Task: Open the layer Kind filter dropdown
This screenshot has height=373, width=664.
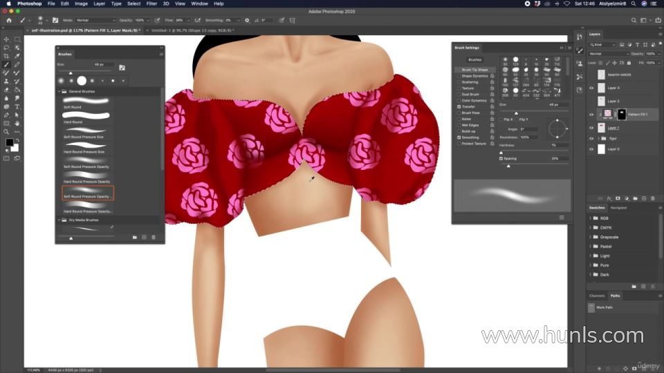Action: pos(602,44)
